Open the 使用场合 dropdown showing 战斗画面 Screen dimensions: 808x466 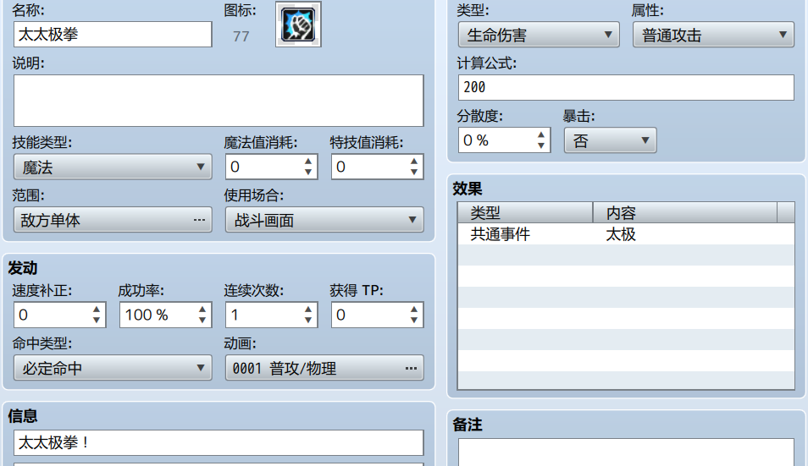point(324,220)
